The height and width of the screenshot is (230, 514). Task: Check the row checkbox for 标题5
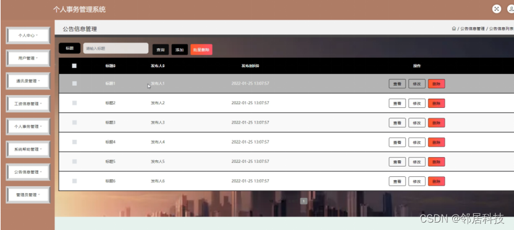74,162
